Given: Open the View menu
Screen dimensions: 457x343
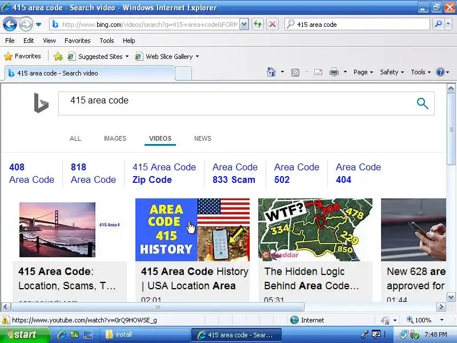Looking at the screenshot, I should pyautogui.click(x=49, y=41).
